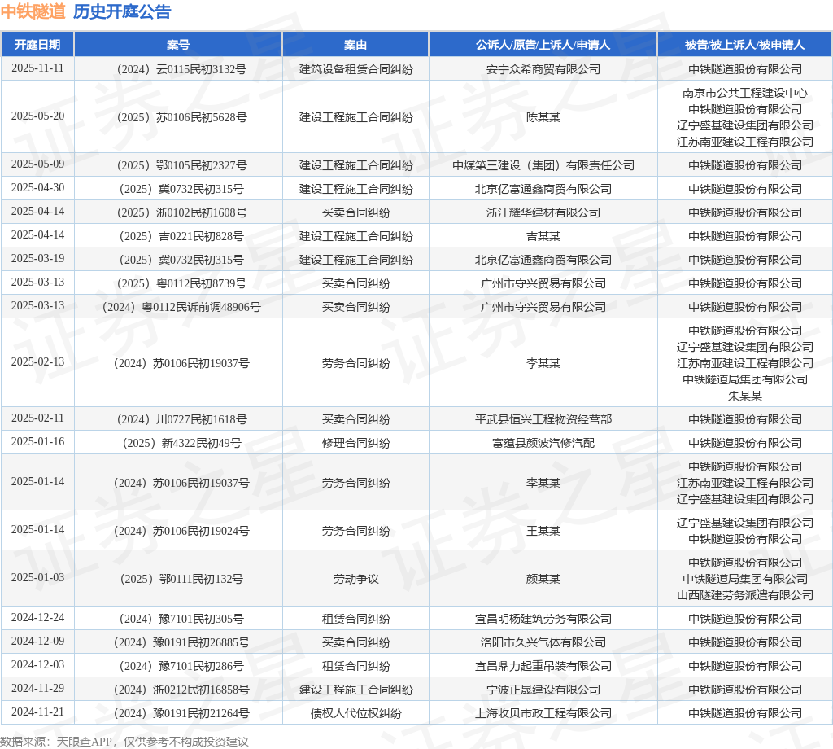833x749 pixels.
Task: Click the 数据来源 footer note
Action: click(124, 742)
